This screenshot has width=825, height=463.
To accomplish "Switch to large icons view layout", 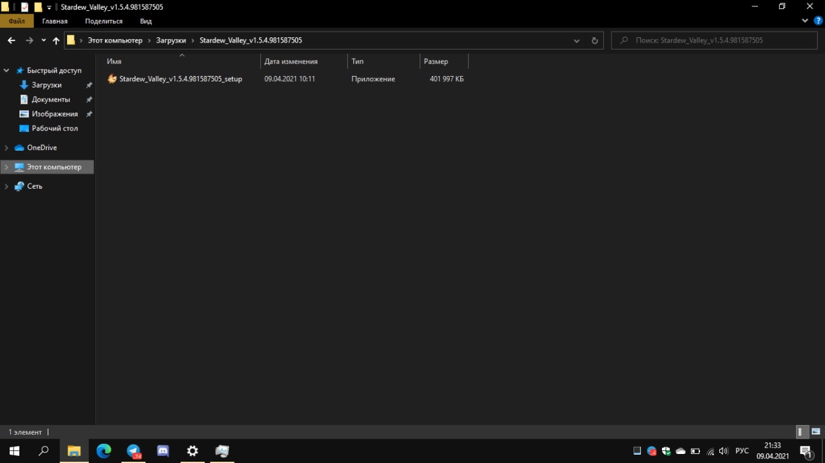I will click(x=815, y=432).
